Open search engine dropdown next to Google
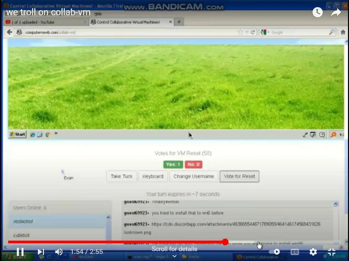This screenshot has height=261, width=349. [x=269, y=32]
